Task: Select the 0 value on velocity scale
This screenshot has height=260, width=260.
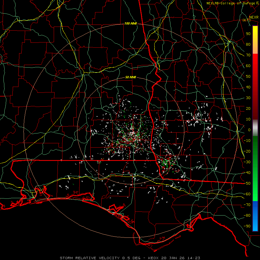Action: point(249,130)
